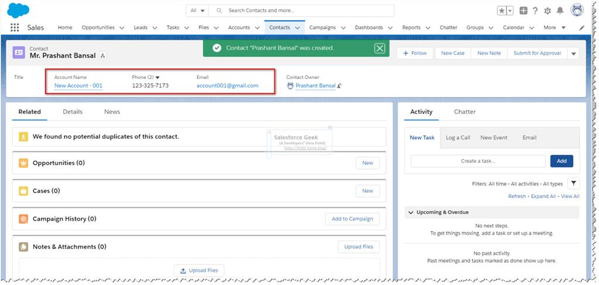View the contact hierarchy icon
This screenshot has height=285, width=599.
(102, 56)
